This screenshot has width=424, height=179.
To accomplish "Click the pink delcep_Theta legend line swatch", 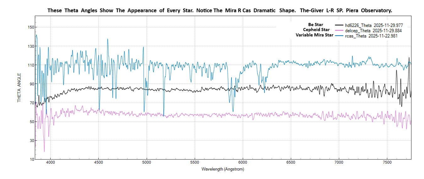I will coord(339,30).
